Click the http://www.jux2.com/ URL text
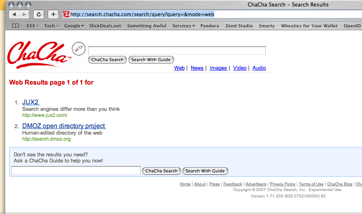 (45, 115)
